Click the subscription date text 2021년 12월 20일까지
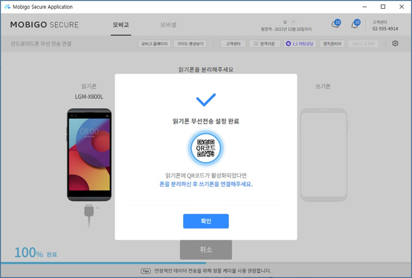This screenshot has width=412, height=278. [293, 29]
